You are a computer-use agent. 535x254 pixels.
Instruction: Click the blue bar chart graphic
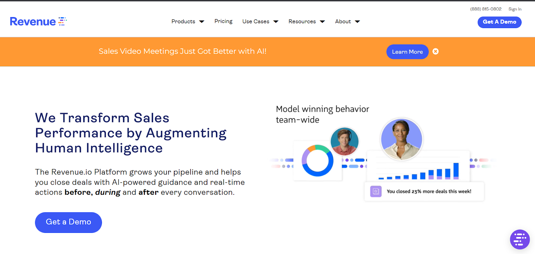coord(419,171)
